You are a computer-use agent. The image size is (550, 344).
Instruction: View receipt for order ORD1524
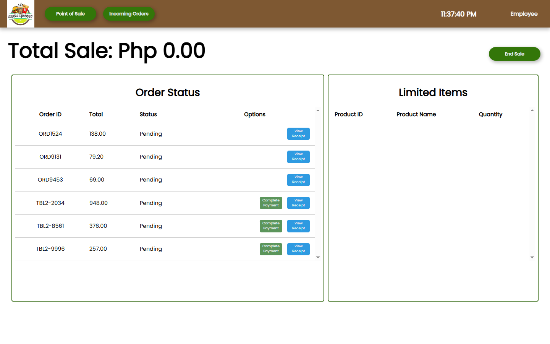pyautogui.click(x=298, y=134)
